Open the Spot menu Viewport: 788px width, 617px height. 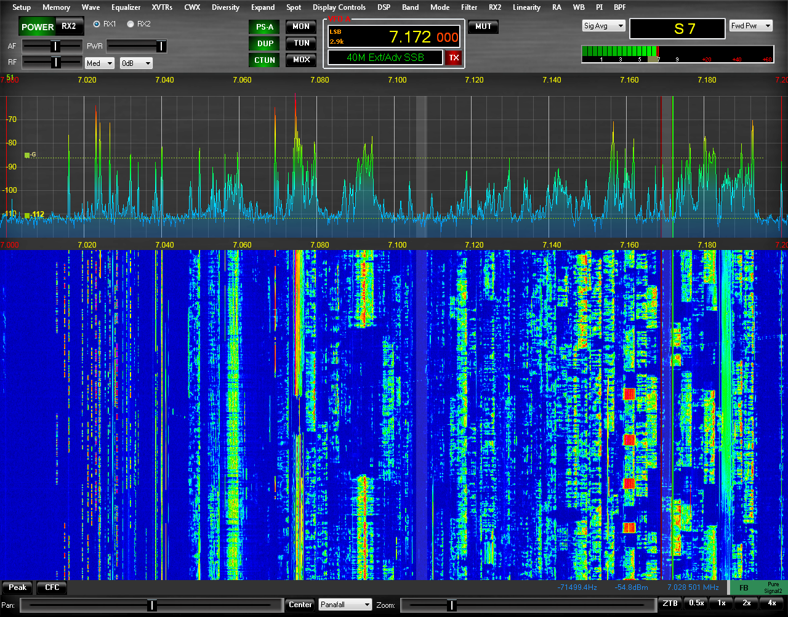click(x=294, y=7)
